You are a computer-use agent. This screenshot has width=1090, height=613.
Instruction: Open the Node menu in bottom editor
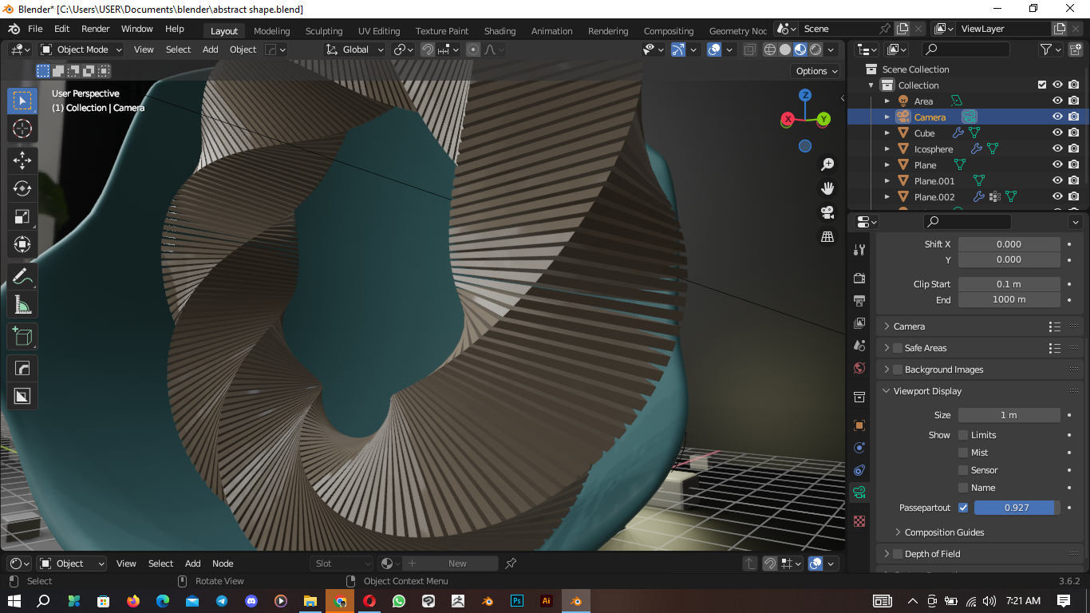[x=223, y=564]
